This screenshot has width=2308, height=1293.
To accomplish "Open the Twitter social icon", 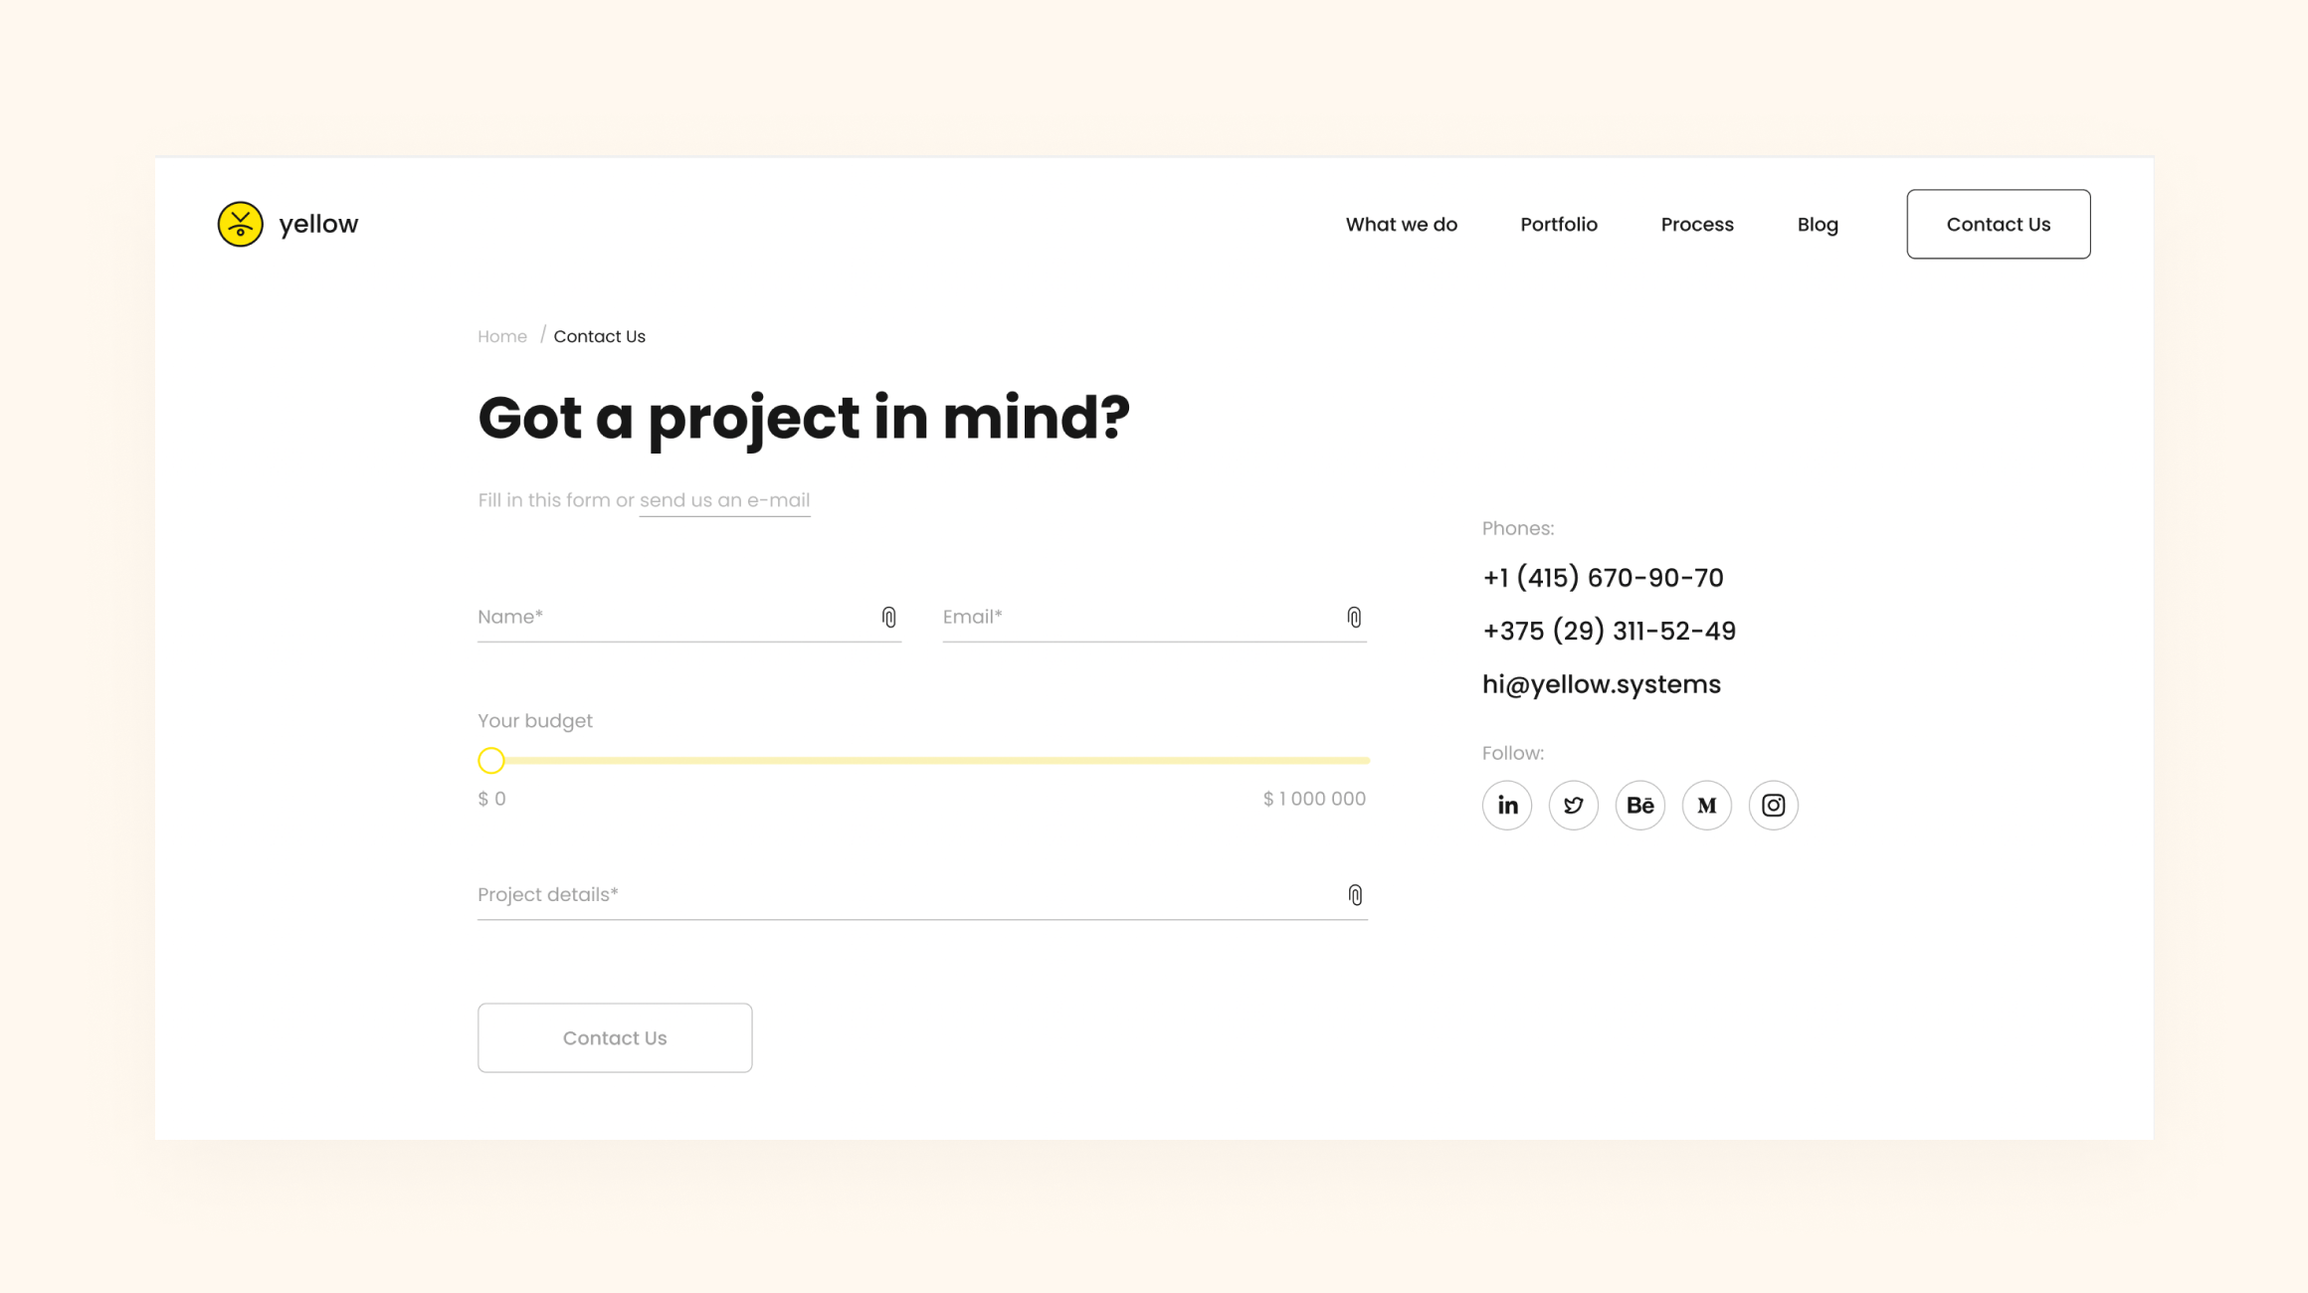I will 1574,806.
